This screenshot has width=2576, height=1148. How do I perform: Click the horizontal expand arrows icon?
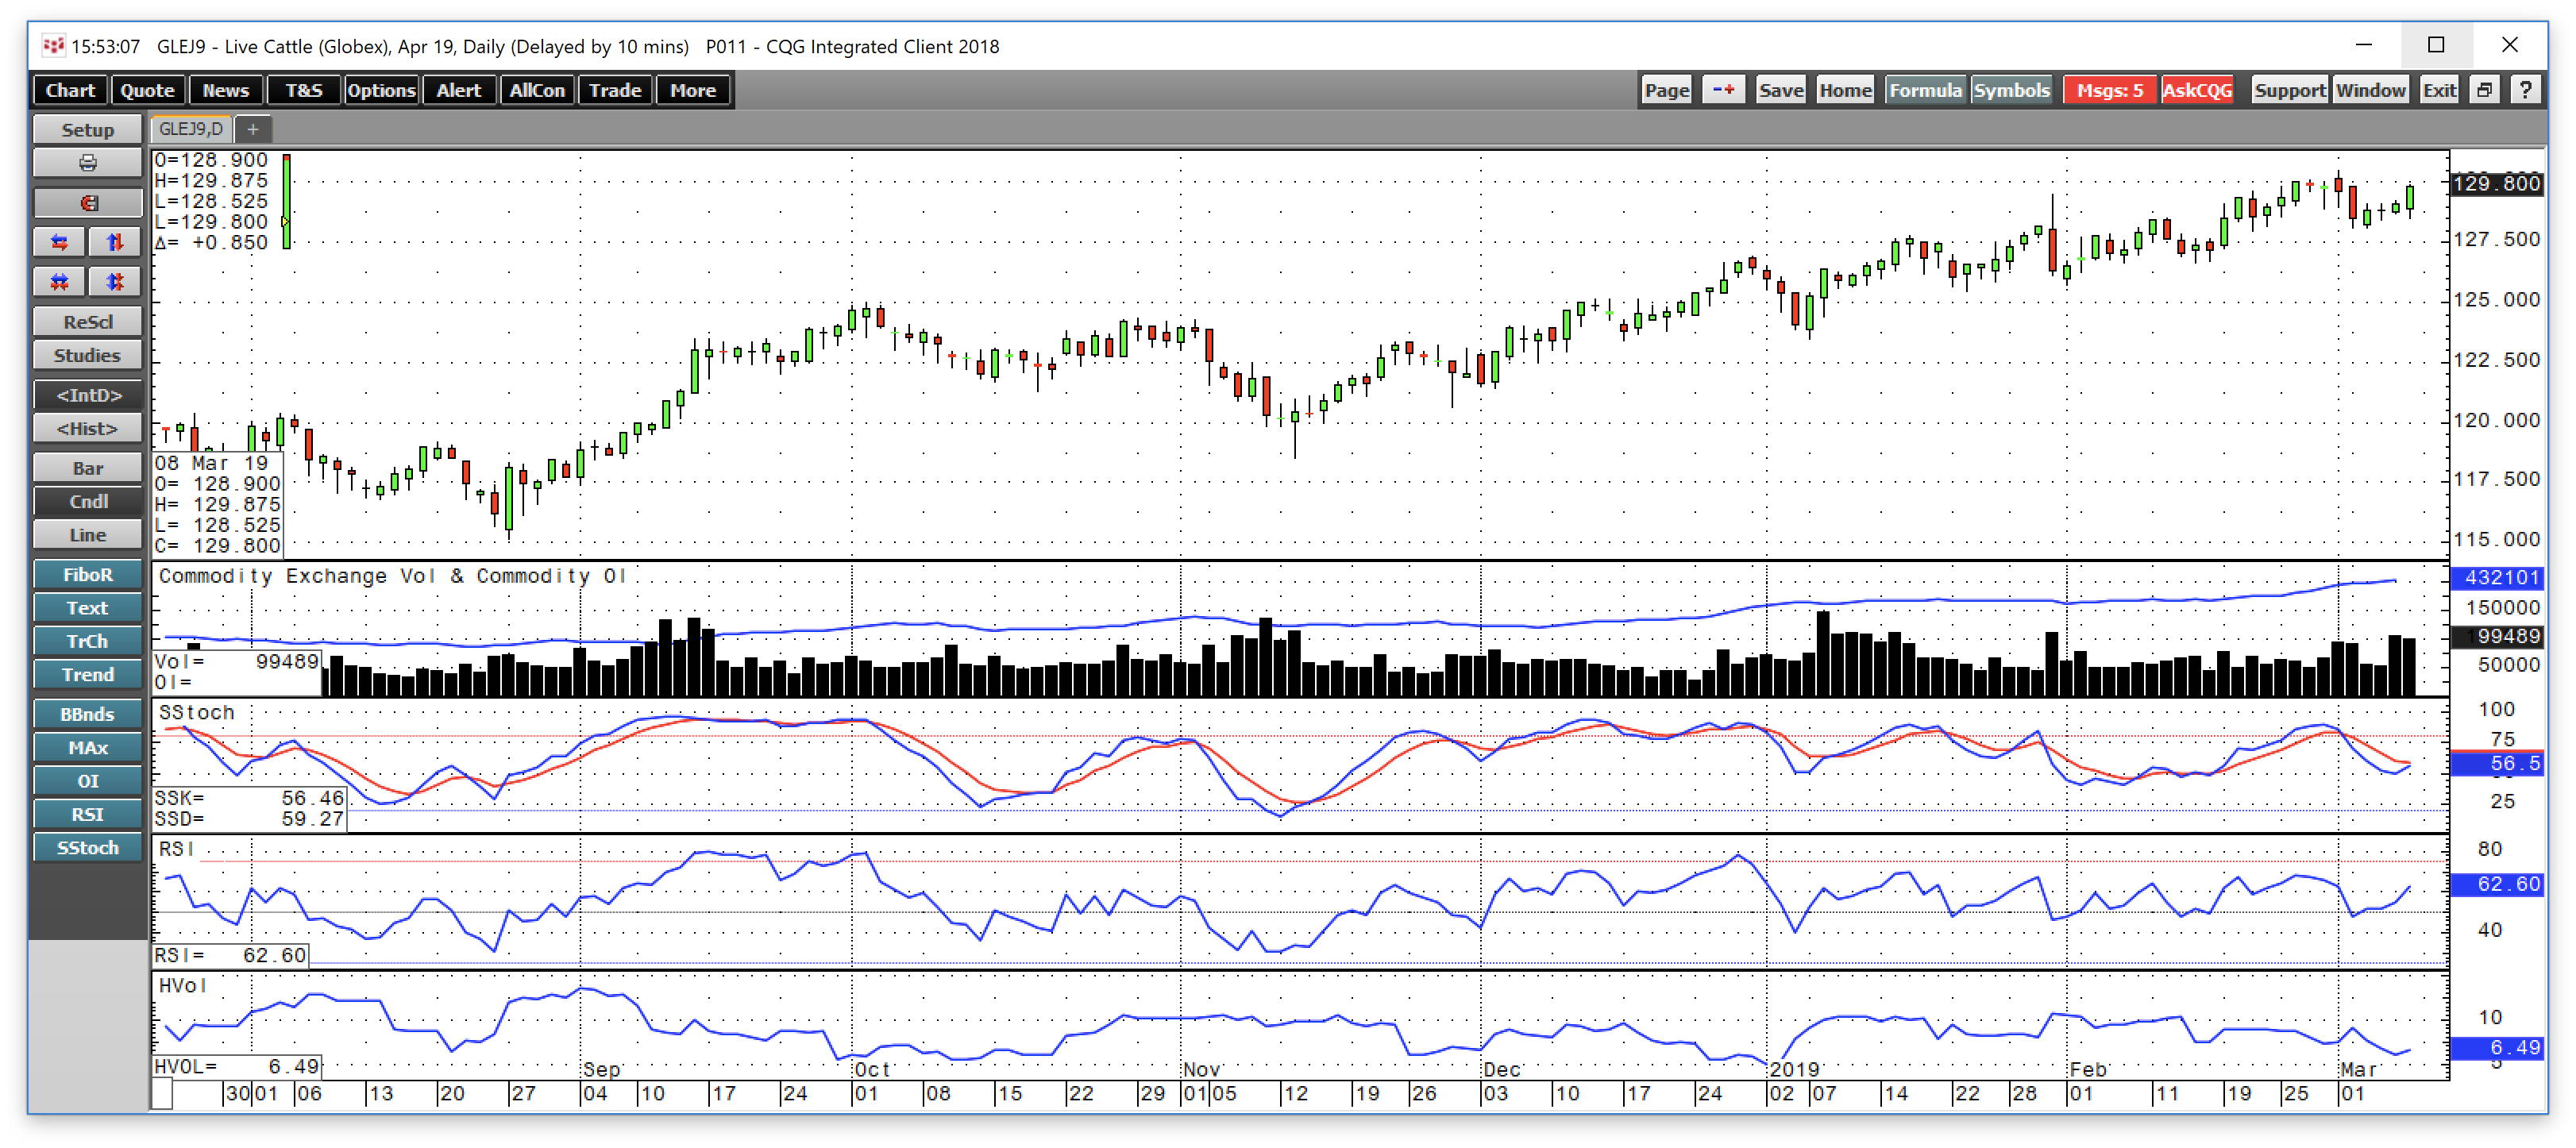[x=58, y=241]
